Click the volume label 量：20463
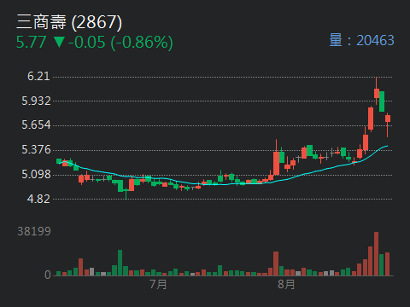Image resolution: width=410 pixels, height=307 pixels. click(x=361, y=40)
